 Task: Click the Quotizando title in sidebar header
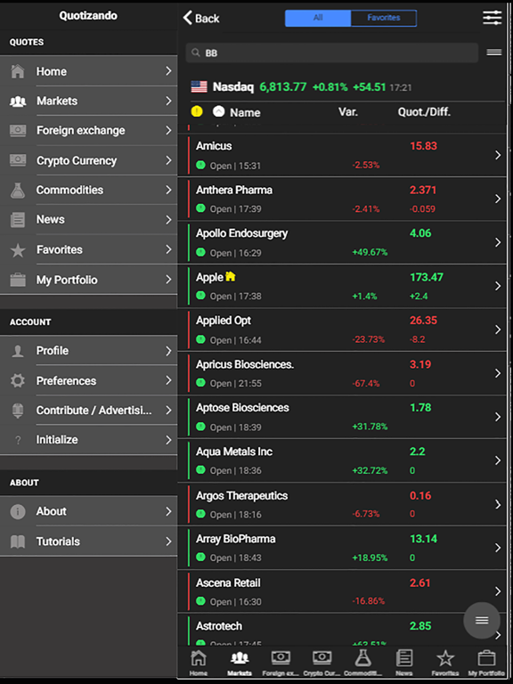(x=88, y=16)
